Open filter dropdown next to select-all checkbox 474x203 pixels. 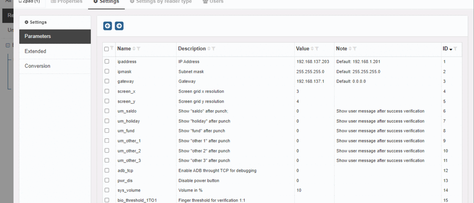[112, 48]
